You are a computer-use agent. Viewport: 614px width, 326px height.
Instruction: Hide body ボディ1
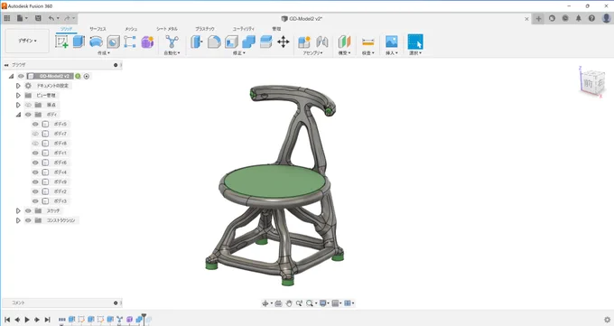[x=35, y=153]
